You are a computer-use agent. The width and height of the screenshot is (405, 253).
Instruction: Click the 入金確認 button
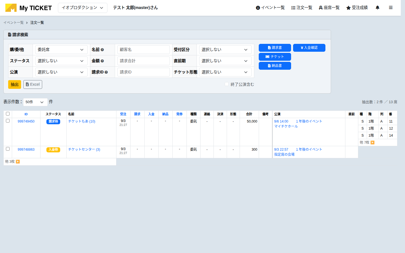point(309,48)
